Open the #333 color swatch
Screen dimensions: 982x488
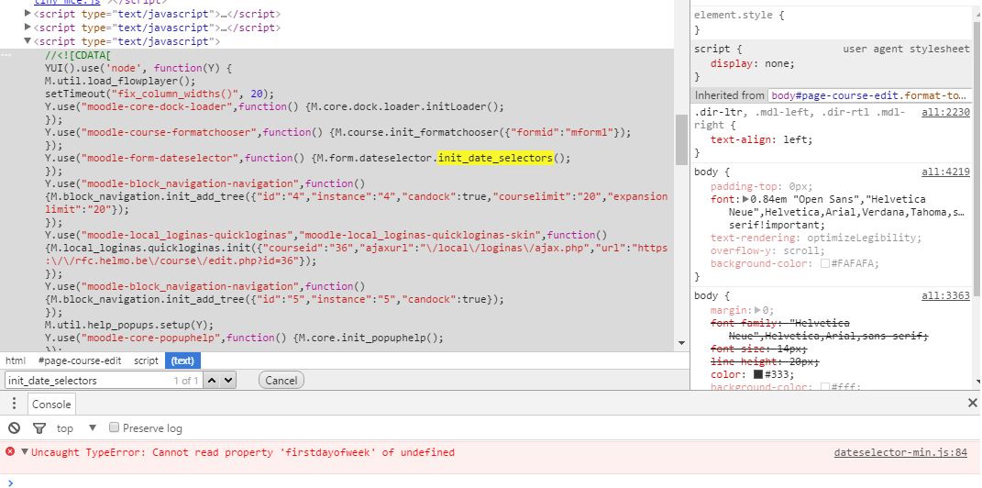[x=757, y=374]
